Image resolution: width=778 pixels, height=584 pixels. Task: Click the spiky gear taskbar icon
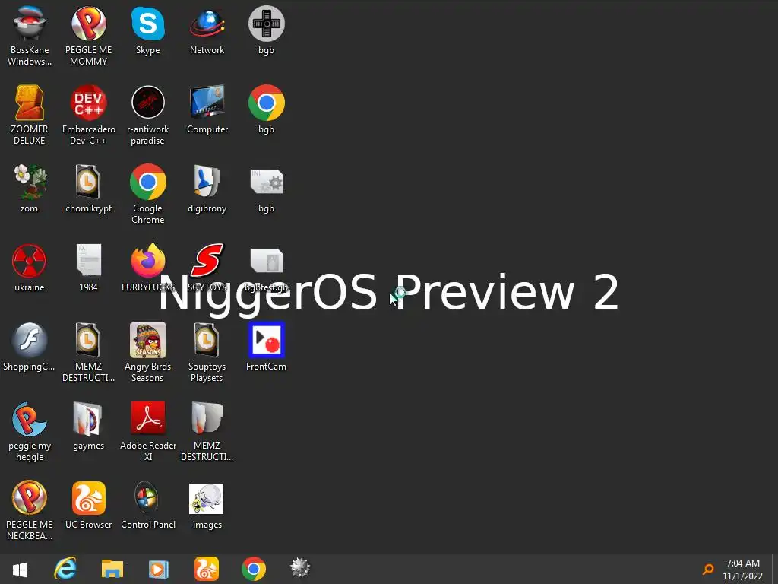(x=300, y=567)
